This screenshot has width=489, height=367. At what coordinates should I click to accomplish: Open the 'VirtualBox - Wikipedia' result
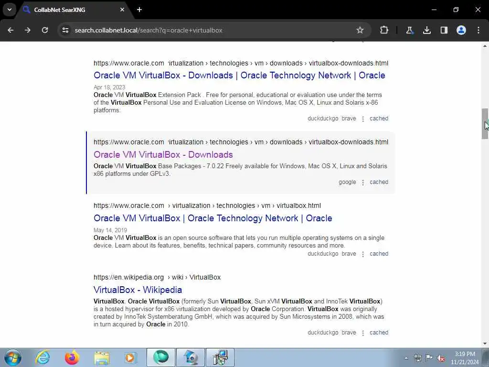(x=138, y=290)
